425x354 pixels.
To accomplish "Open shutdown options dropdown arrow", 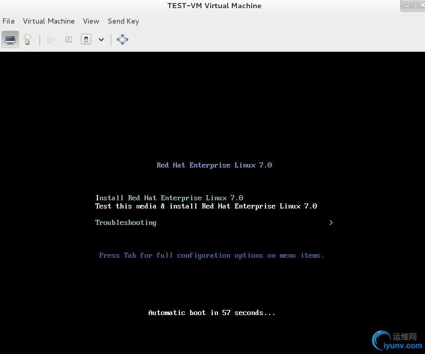I will pos(101,39).
